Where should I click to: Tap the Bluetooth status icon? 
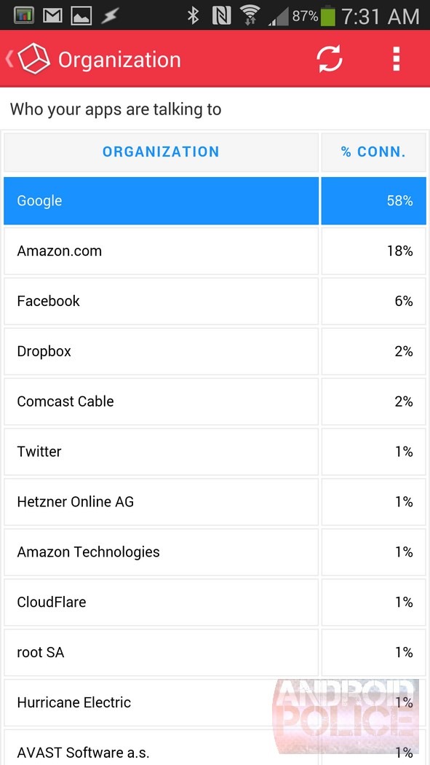(x=194, y=15)
